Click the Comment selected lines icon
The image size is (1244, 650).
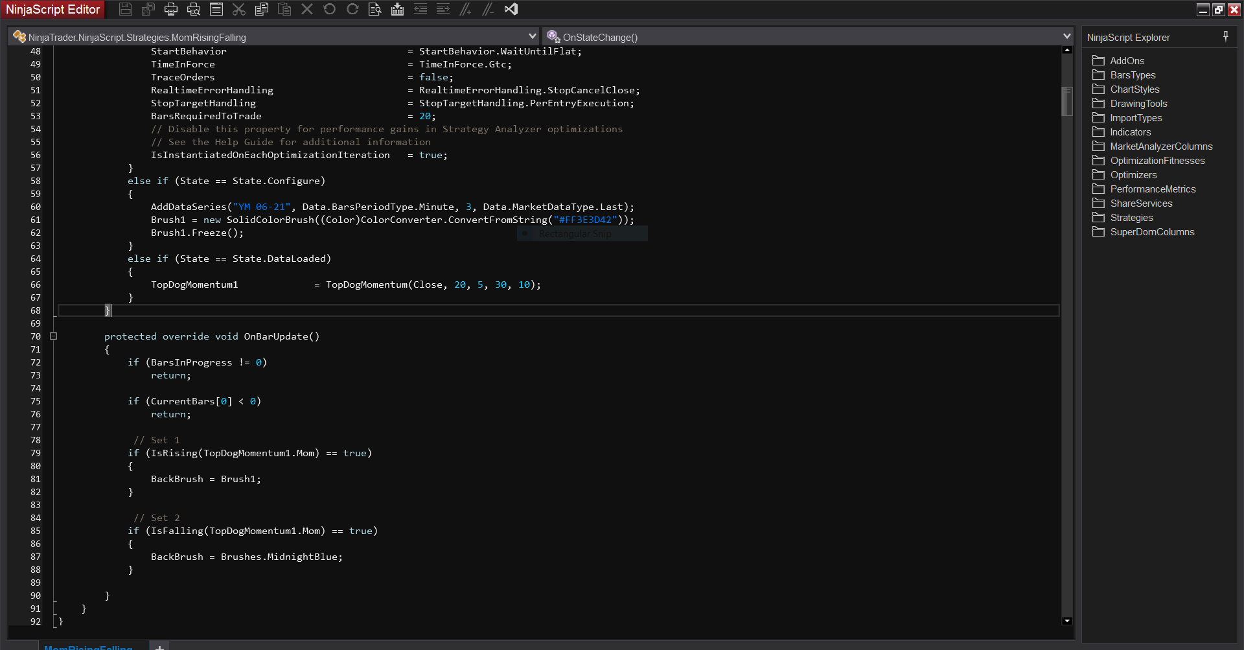coord(465,9)
